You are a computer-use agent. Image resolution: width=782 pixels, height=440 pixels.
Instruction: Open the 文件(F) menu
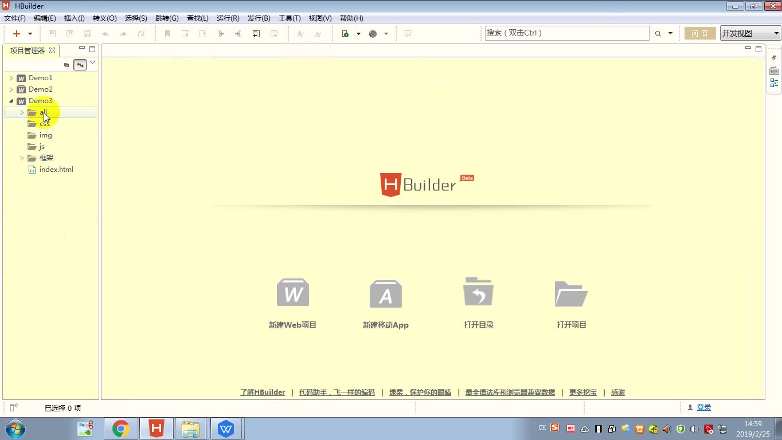click(x=15, y=18)
